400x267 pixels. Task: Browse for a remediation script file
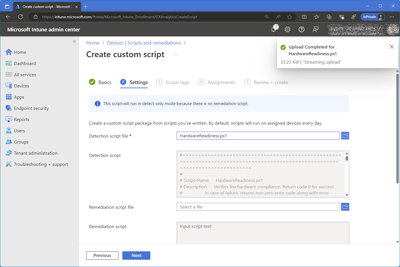(x=345, y=207)
